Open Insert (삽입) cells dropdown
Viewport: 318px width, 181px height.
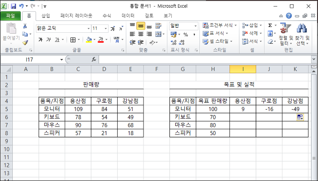click(x=252, y=25)
